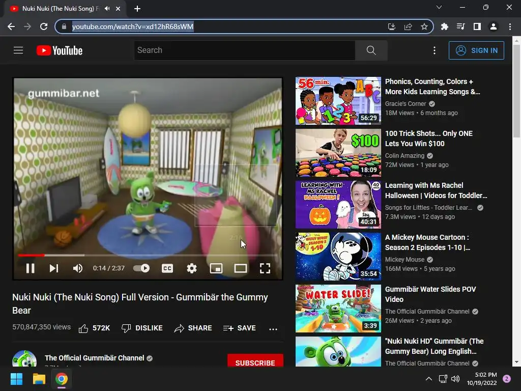Open the YouTube hamburger guide menu
Image resolution: width=521 pixels, height=391 pixels.
point(18,50)
